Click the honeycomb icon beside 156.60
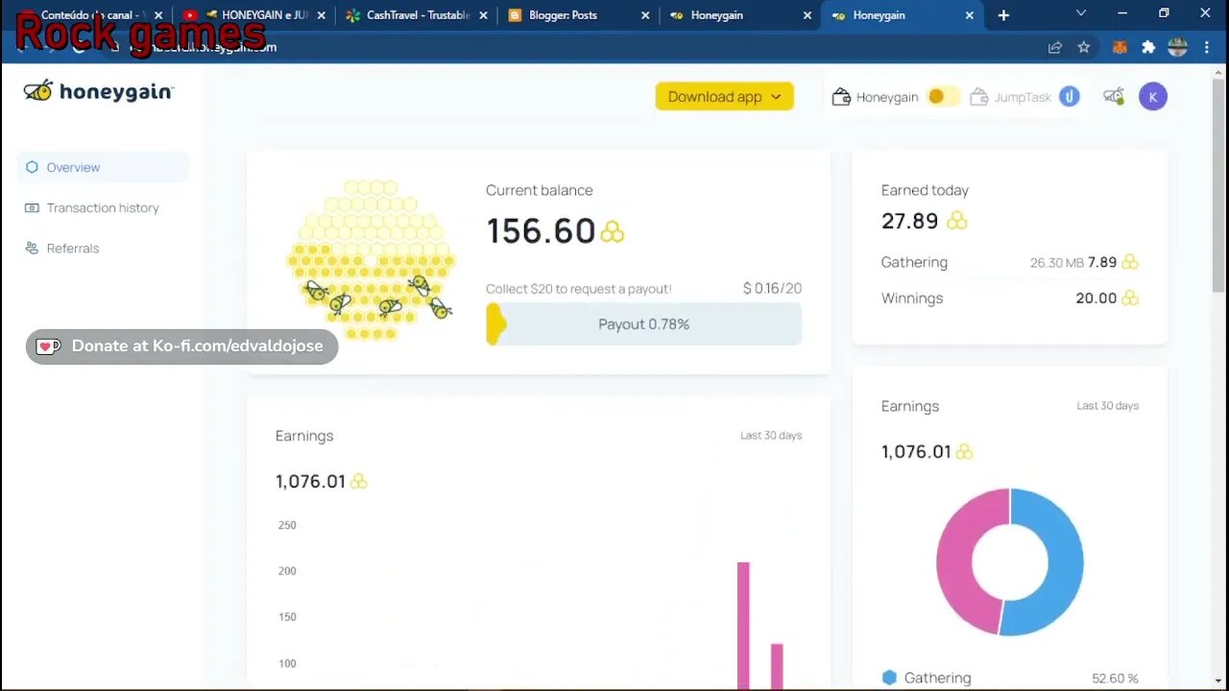 612,231
